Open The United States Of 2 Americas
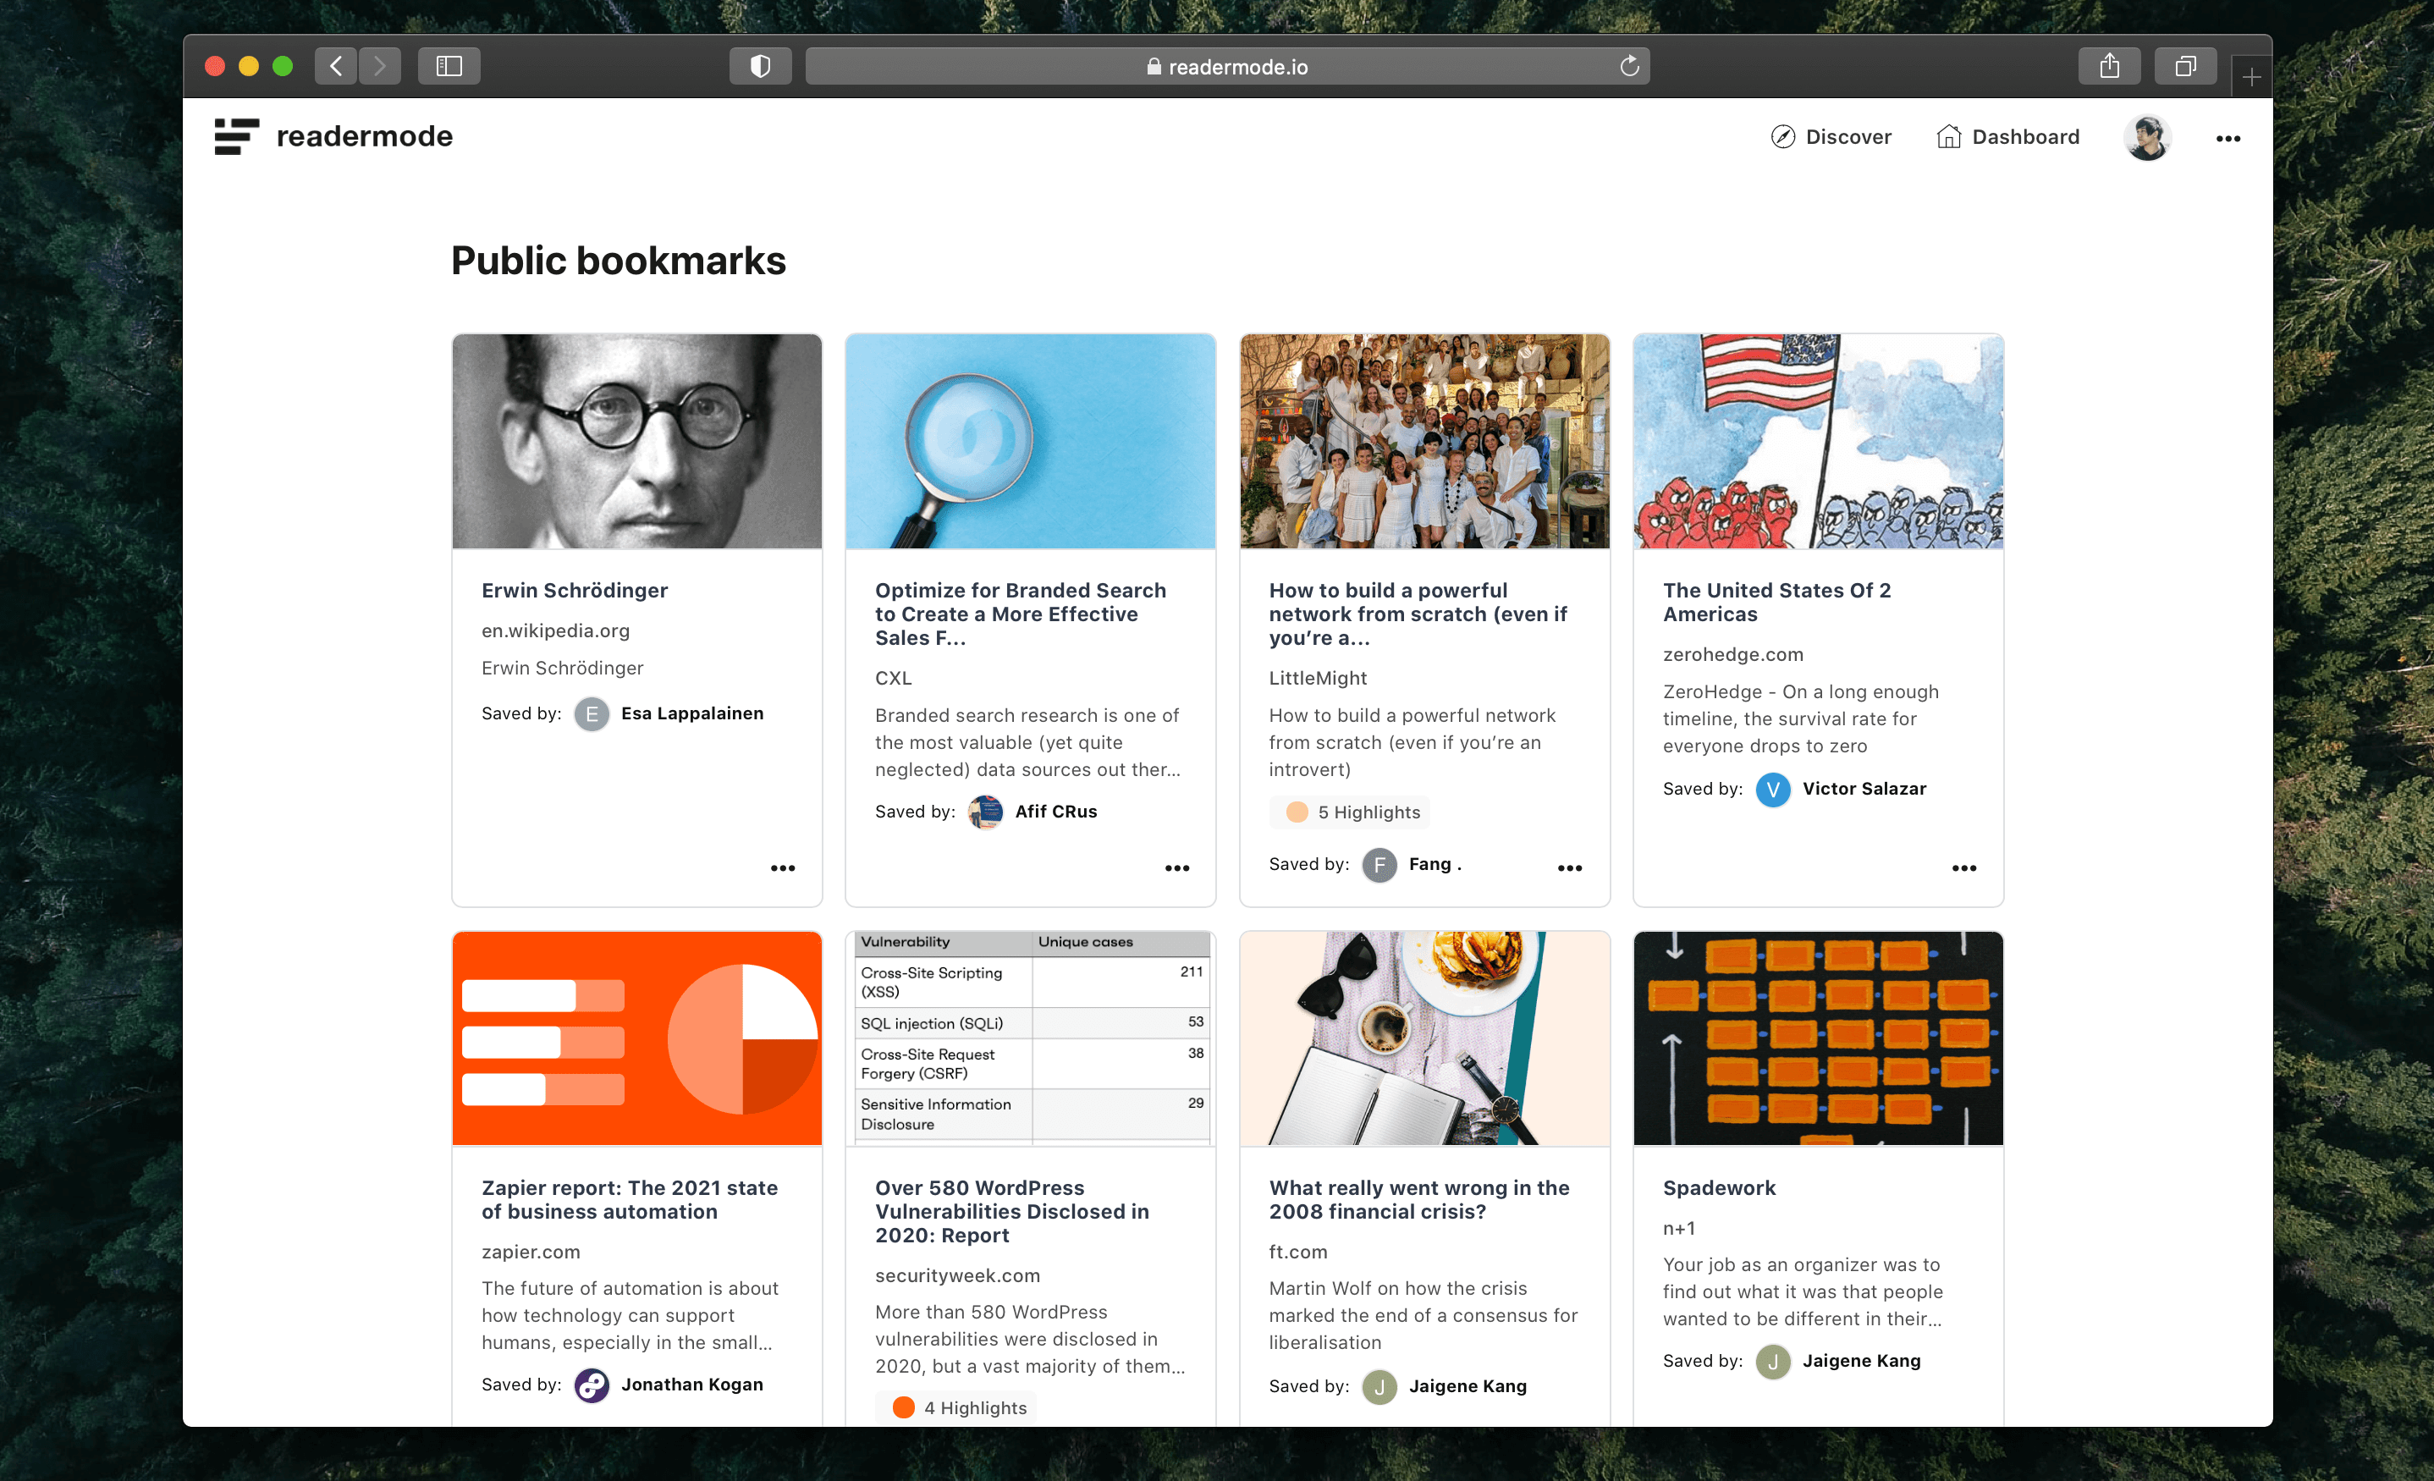 [x=1776, y=602]
